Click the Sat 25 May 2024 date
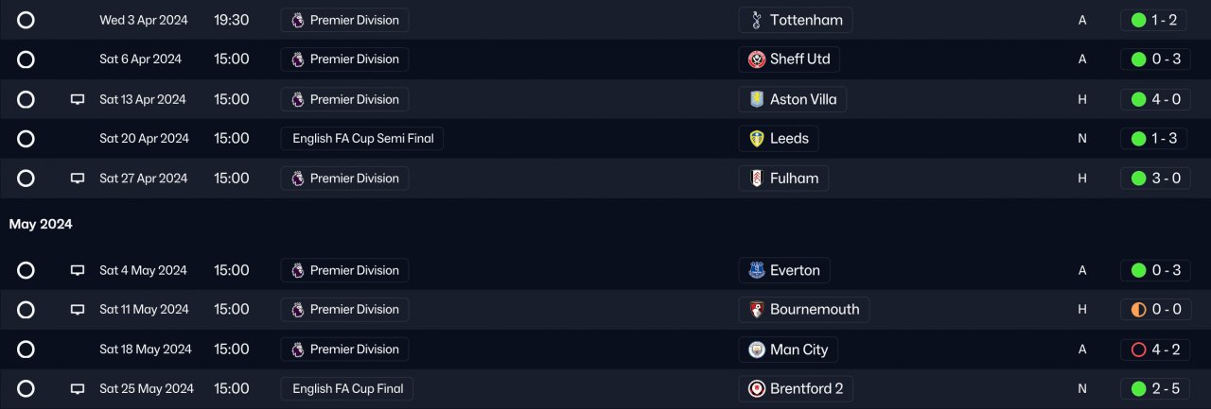Image resolution: width=1211 pixels, height=409 pixels. pyautogui.click(x=147, y=388)
